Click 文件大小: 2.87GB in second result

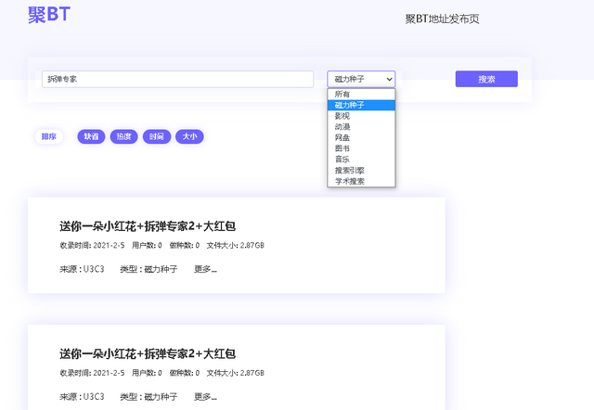[x=235, y=373]
